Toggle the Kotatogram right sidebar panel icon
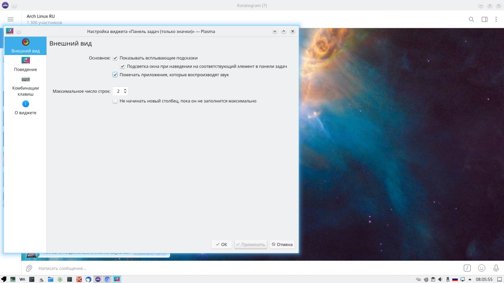Viewport: 504px width, 283px height. 485,19
